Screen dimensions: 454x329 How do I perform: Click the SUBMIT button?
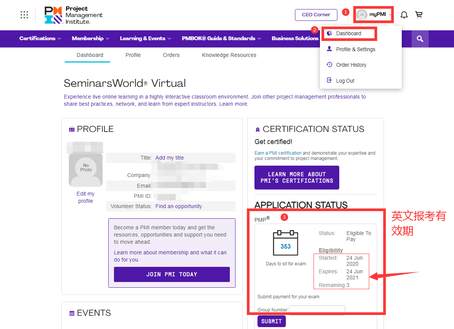tap(271, 321)
